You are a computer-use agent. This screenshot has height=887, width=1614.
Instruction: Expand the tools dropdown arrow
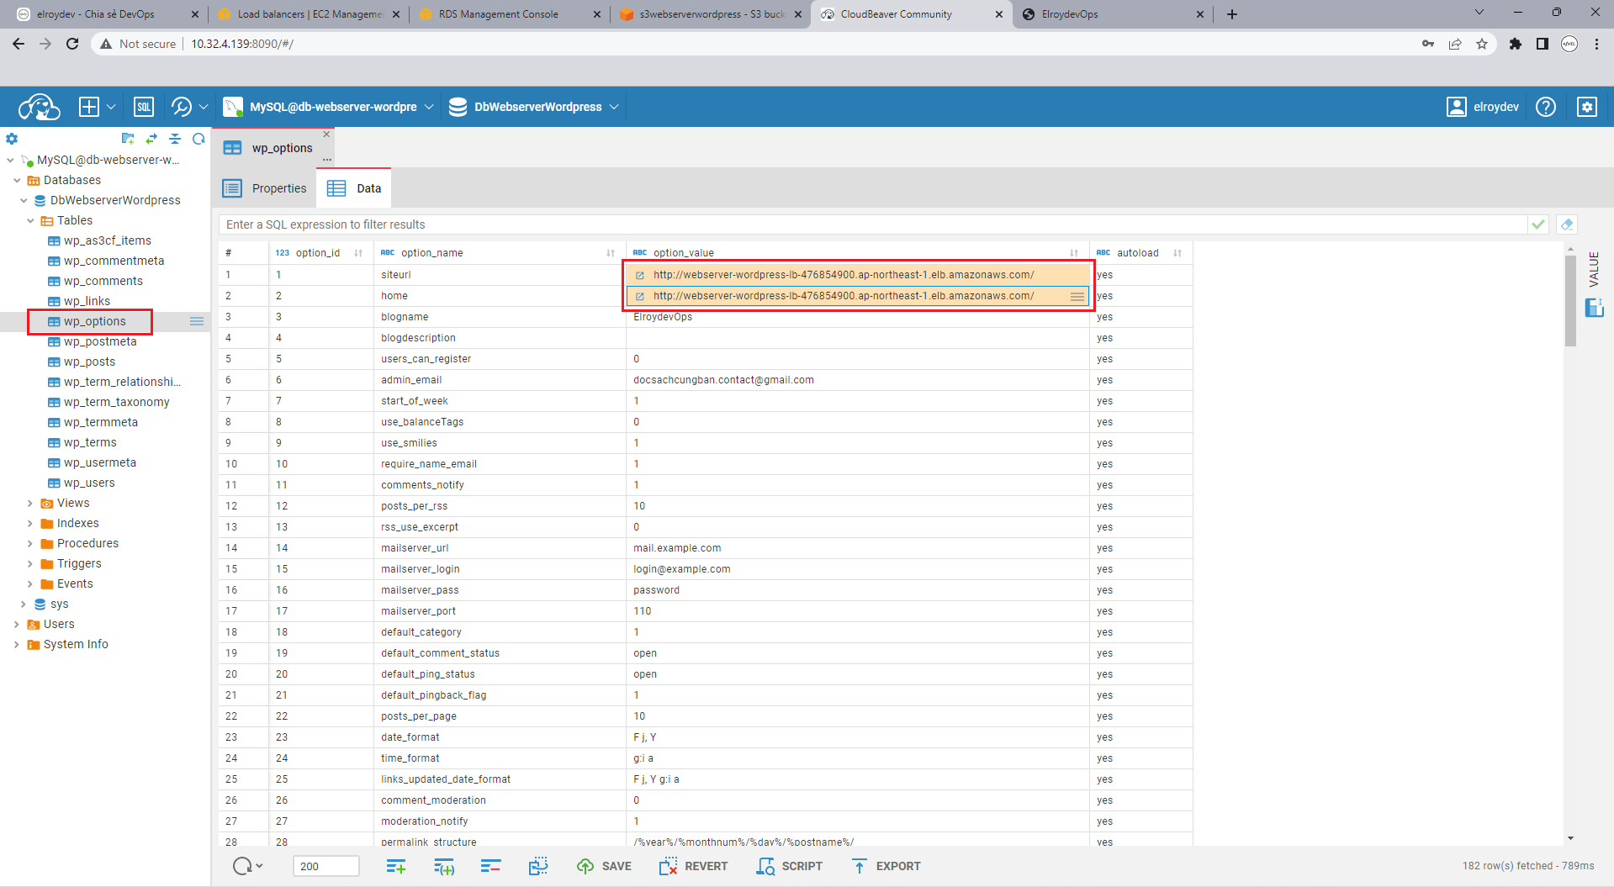[x=204, y=107]
